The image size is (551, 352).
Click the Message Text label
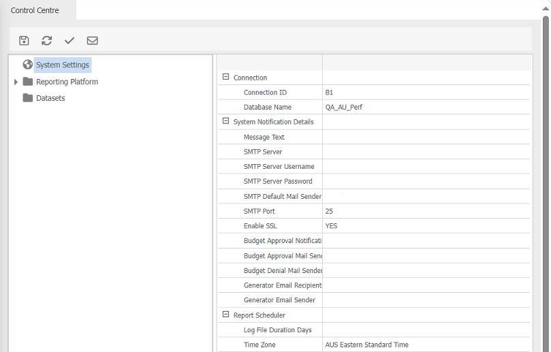click(x=264, y=137)
